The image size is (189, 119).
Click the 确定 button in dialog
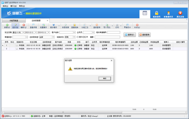pyautogui.click(x=105, y=78)
